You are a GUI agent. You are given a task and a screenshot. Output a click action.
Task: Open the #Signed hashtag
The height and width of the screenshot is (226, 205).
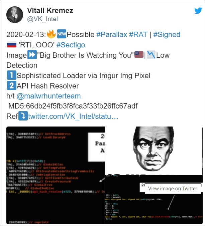(x=167, y=35)
